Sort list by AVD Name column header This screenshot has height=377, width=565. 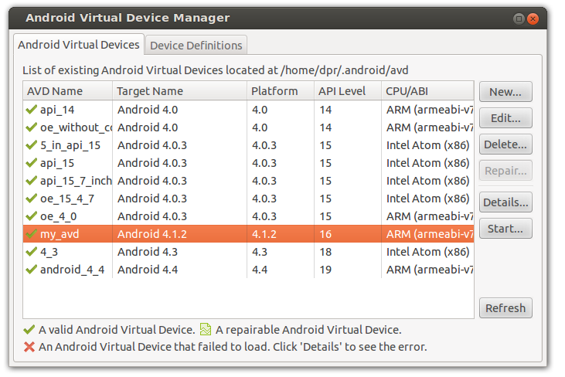(68, 90)
